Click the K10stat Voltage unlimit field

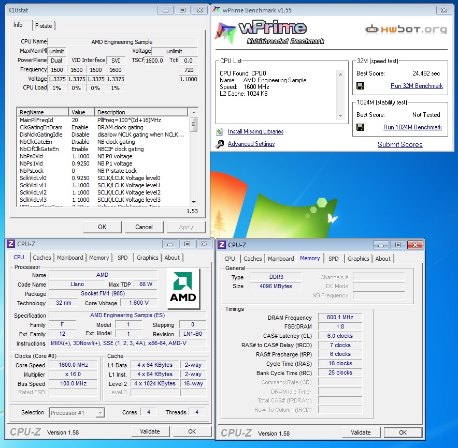point(175,51)
